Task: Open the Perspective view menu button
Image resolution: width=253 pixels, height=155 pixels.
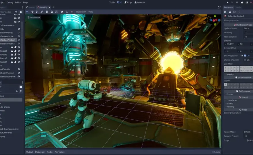Action: coord(34,18)
